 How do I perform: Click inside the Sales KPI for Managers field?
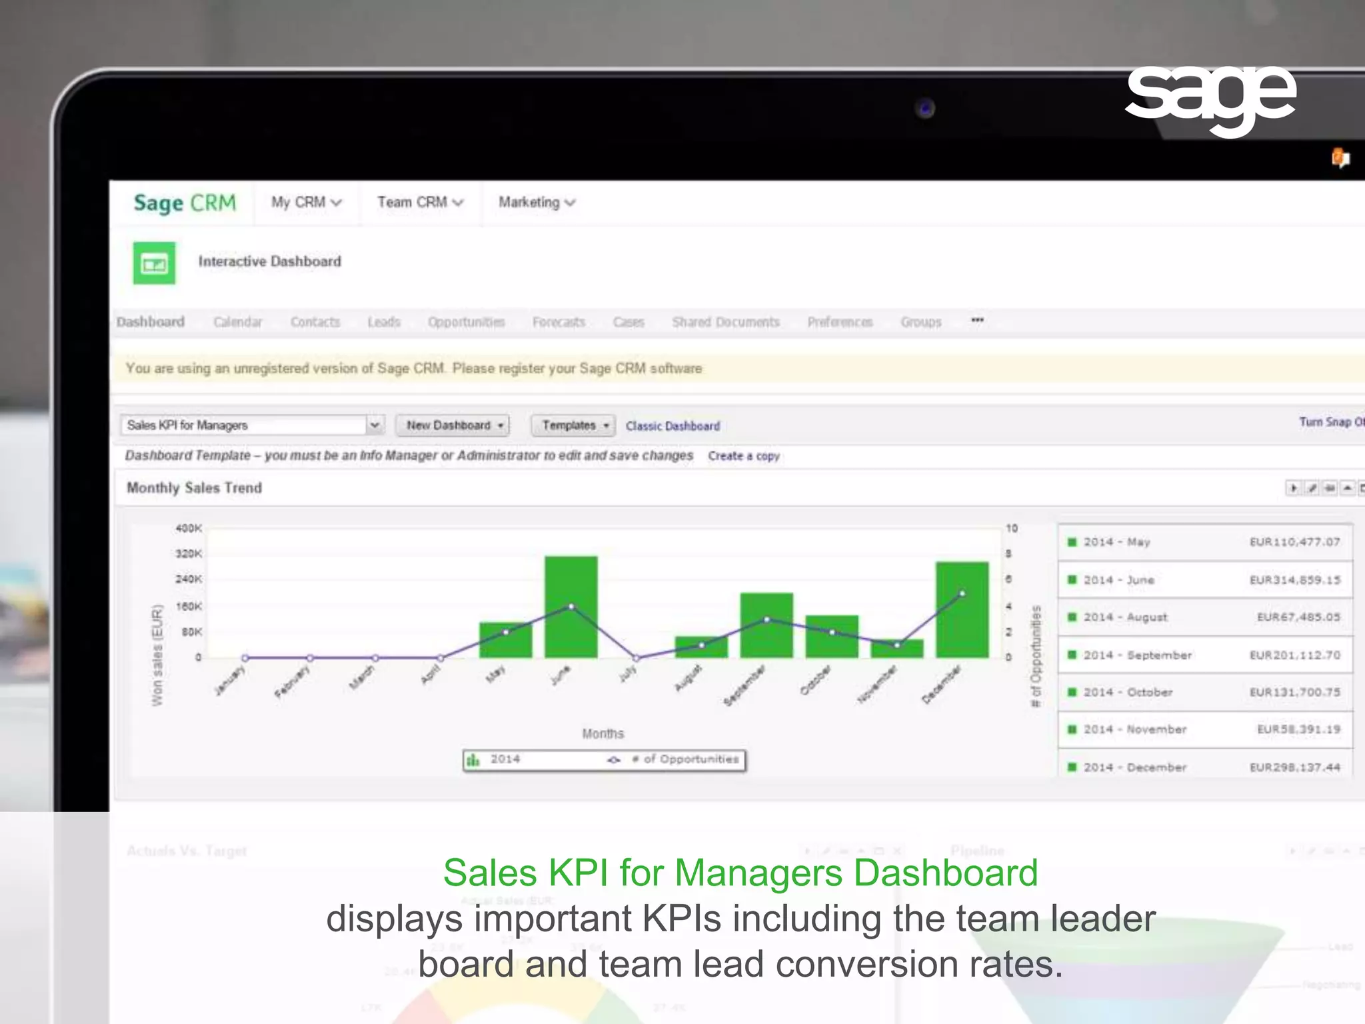(x=243, y=425)
